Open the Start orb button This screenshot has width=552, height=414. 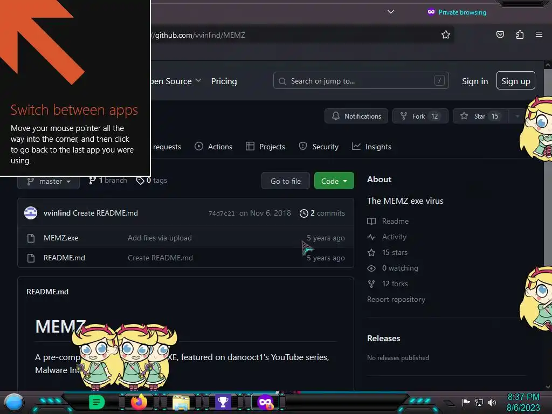14,403
